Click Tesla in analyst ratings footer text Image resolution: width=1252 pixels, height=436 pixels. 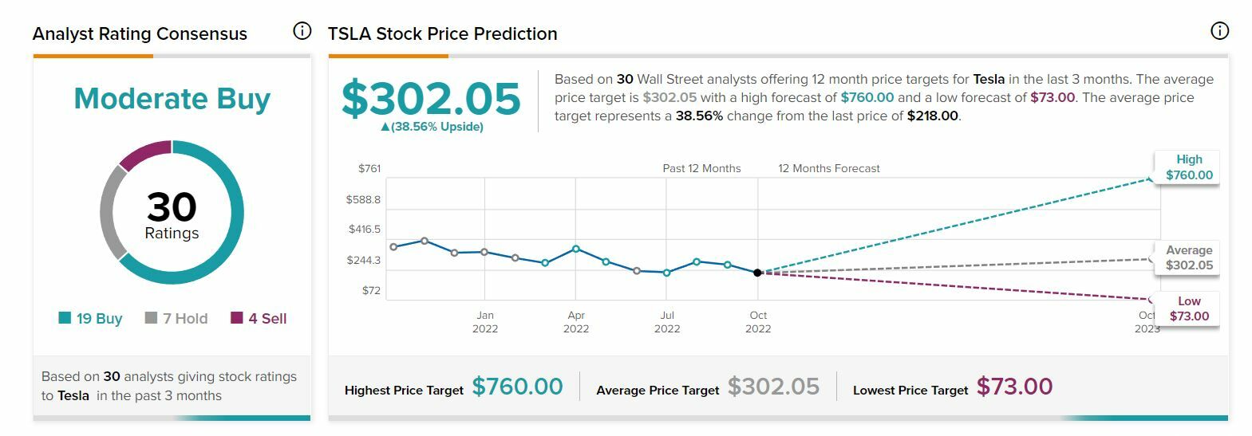coord(73,395)
